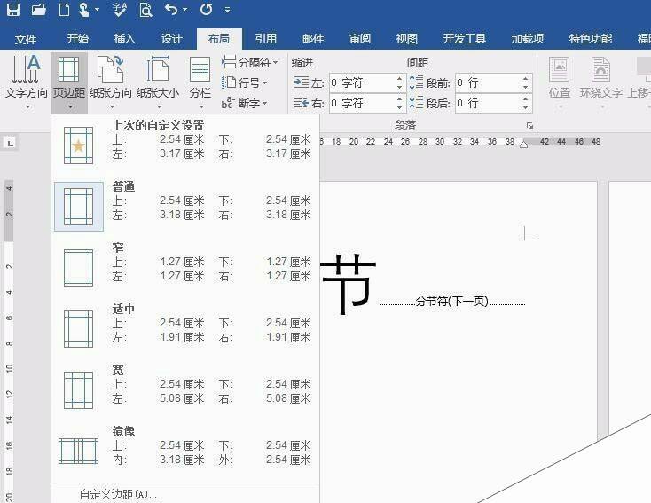651x503 pixels.
Task: Click the vertical ruler on left side
Action: (9, 341)
